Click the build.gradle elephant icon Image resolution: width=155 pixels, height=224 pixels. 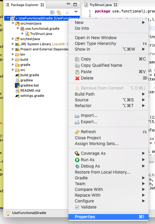pos(17,75)
